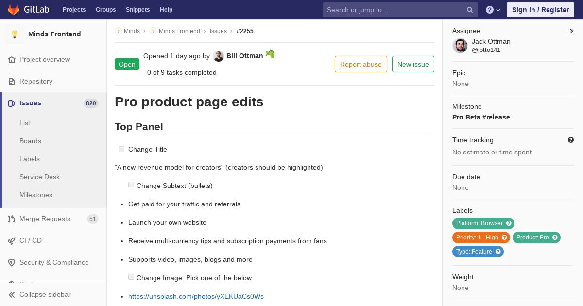Open the Snippets menu item
The image size is (583, 306).
(137, 10)
